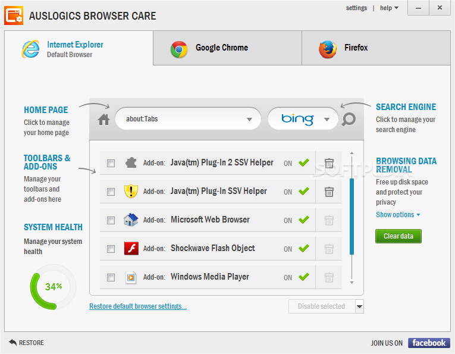This screenshot has width=455, height=354.
Task: Click the RESTORE label at bottom
Action: 32,343
